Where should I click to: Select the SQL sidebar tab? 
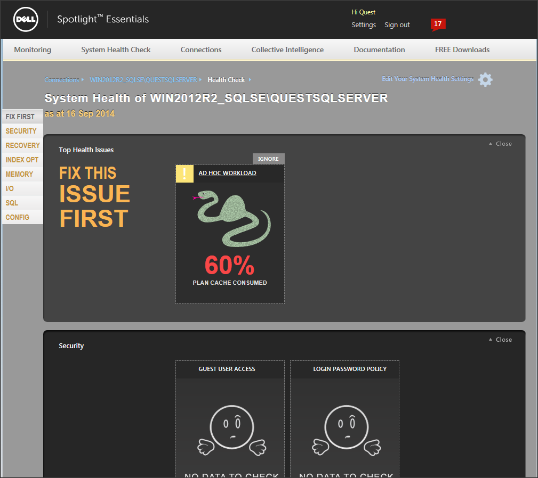[x=22, y=203]
